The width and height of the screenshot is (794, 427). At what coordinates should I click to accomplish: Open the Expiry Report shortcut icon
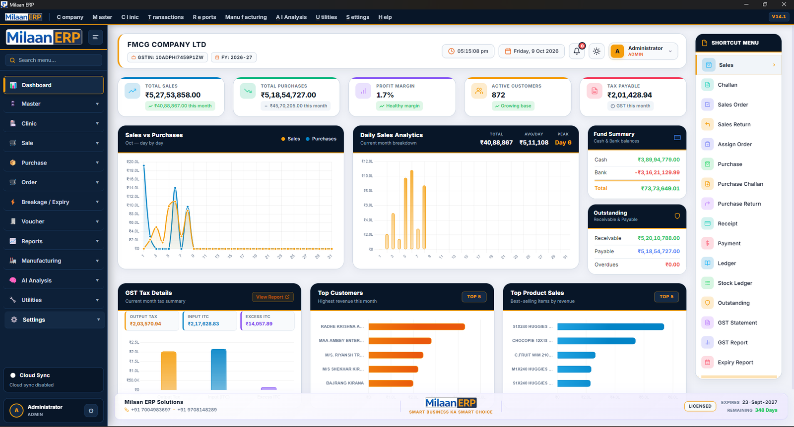coord(708,362)
